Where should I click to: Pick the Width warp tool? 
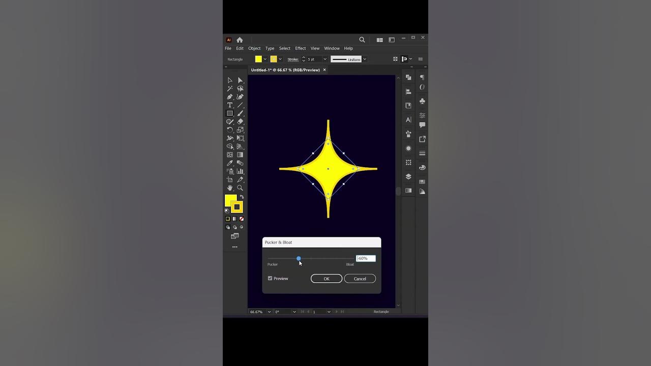click(230, 138)
